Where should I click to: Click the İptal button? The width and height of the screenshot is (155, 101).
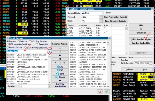(x=145, y=69)
